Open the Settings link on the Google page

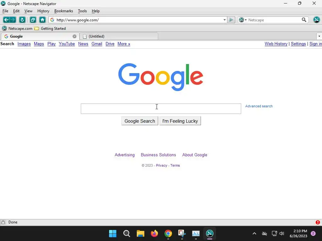[x=298, y=44]
